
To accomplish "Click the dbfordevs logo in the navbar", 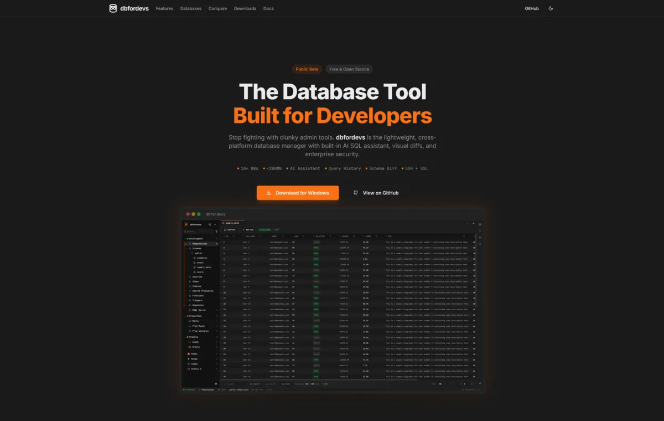I will 128,8.
